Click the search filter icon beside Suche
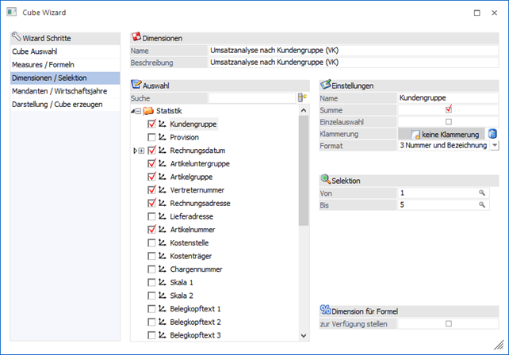 pyautogui.click(x=301, y=97)
